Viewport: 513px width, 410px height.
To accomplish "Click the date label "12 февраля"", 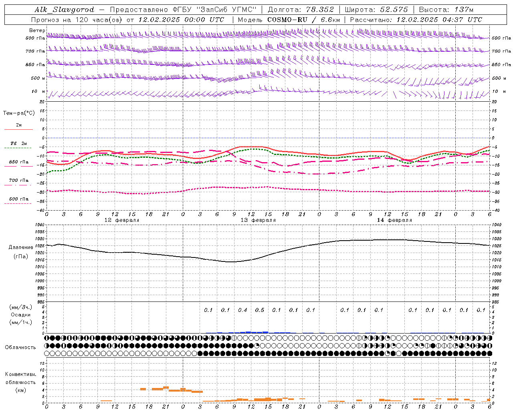I will tap(122, 220).
